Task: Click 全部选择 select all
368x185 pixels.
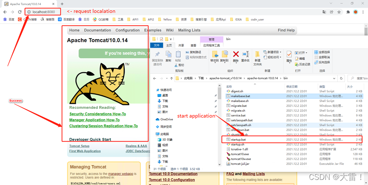Action: click(322, 52)
